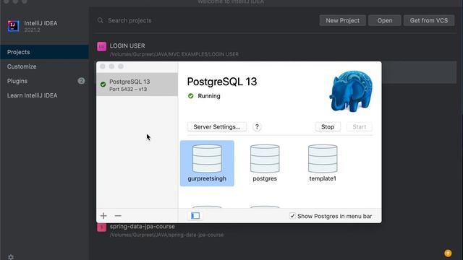Click the Running status text
The height and width of the screenshot is (260, 463).
(209, 96)
